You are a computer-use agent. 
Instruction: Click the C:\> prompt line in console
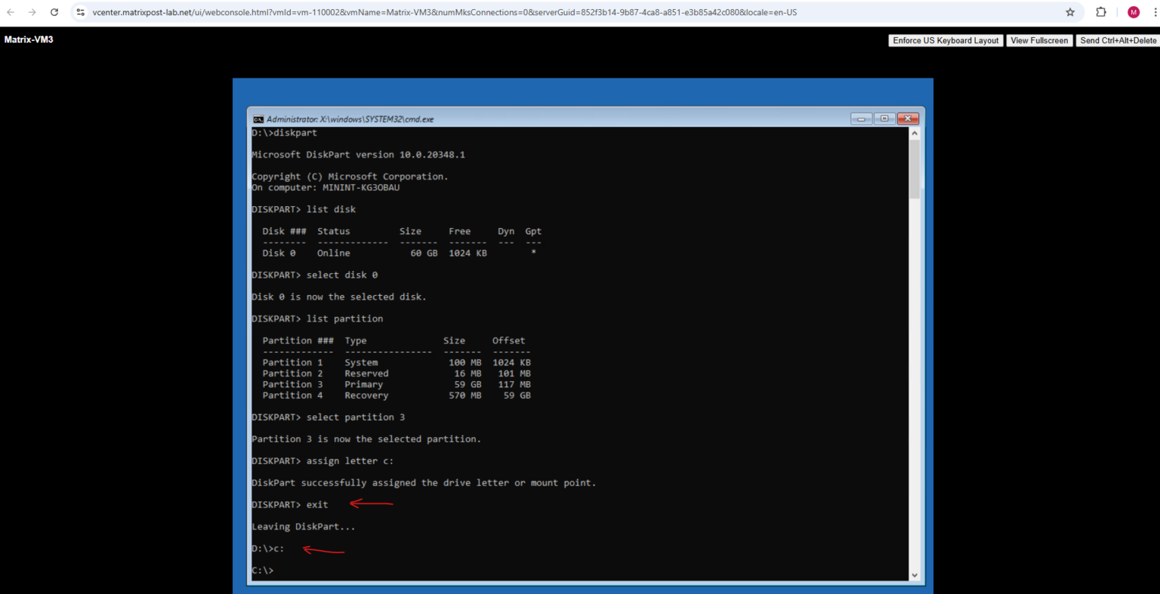tap(262, 570)
